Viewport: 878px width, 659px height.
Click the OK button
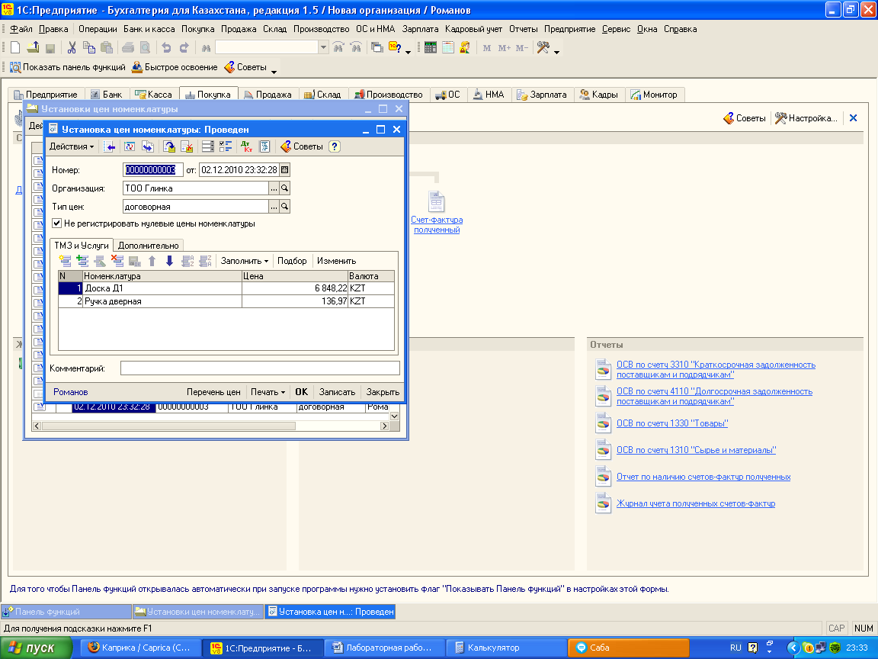click(x=301, y=392)
